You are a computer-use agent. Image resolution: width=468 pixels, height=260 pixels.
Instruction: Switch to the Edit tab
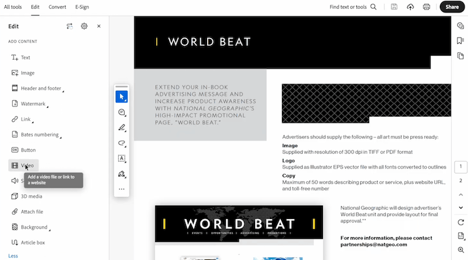pos(35,7)
